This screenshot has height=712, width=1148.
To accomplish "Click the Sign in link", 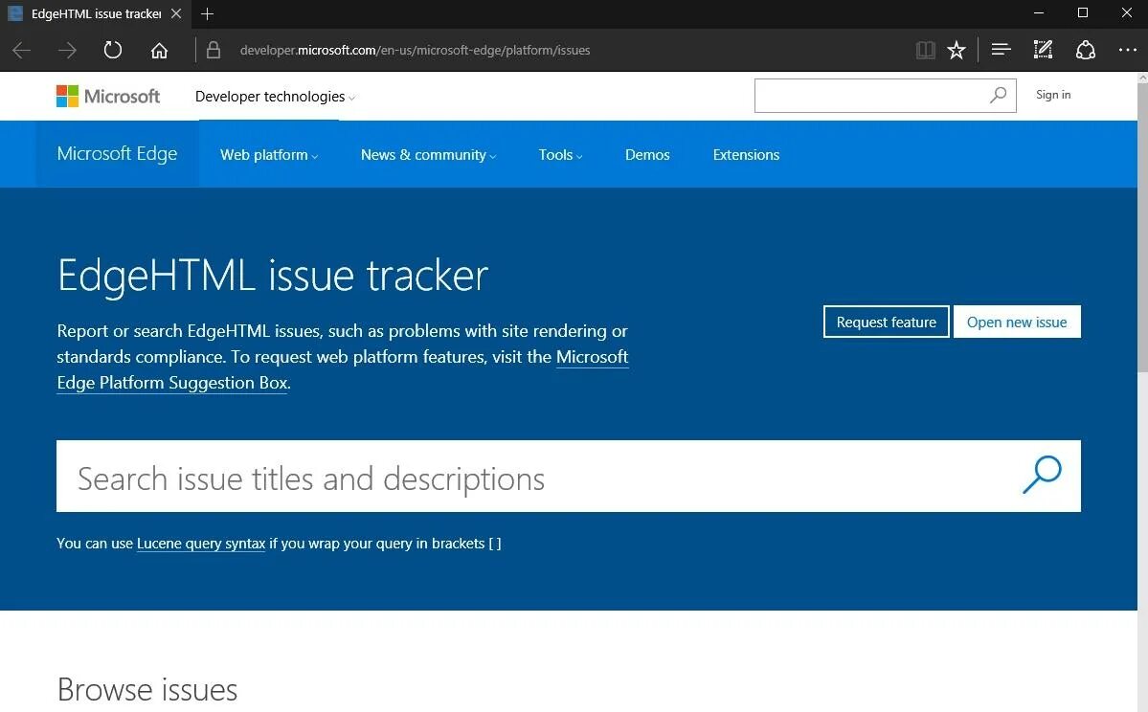I will pos(1053,95).
